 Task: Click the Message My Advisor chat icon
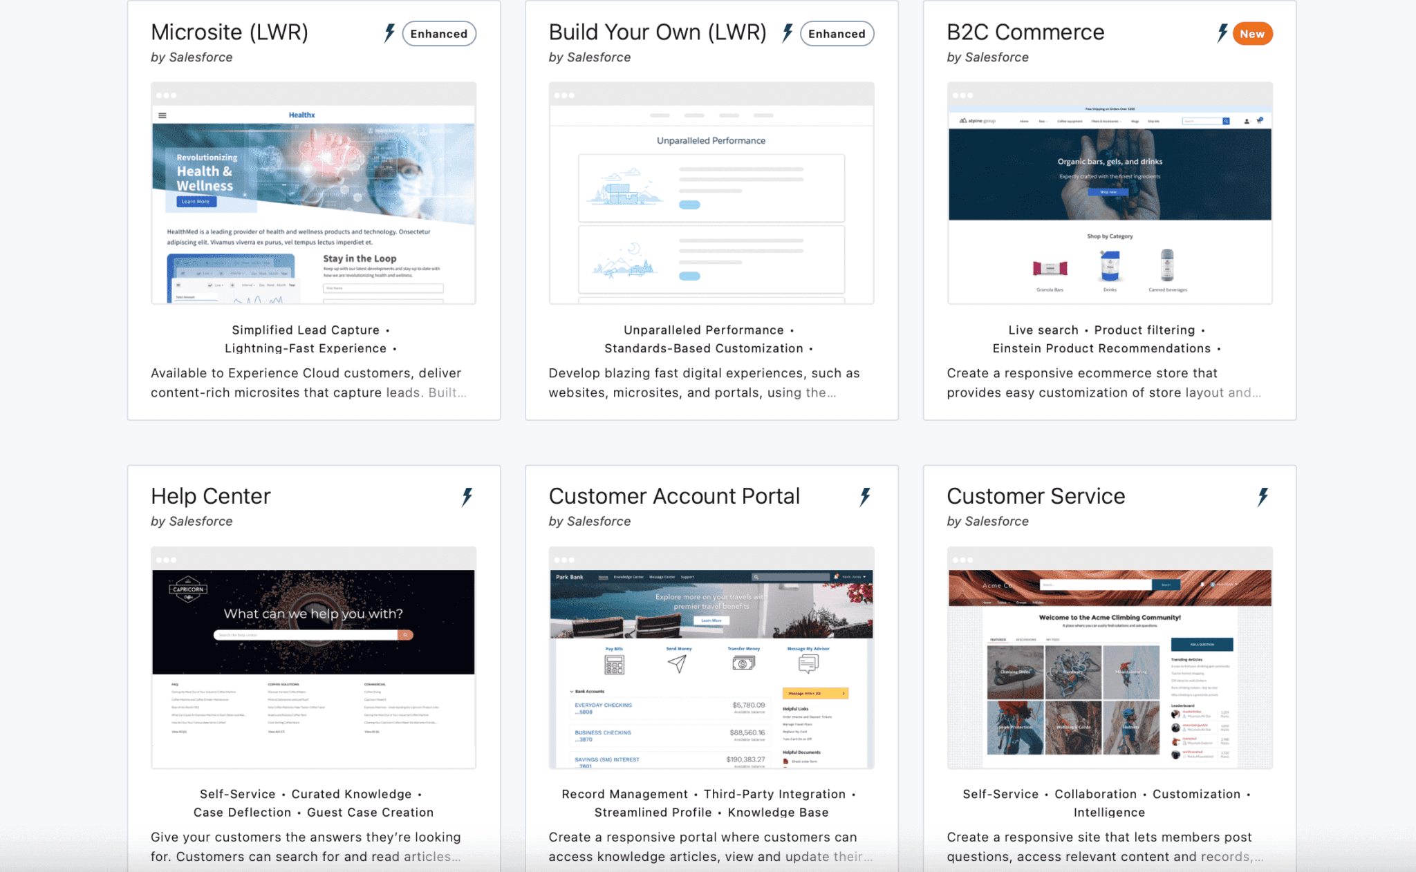pos(808,663)
